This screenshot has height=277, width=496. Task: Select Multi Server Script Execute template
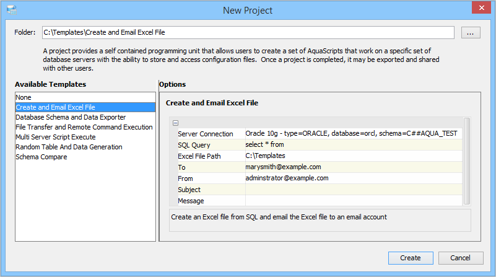point(56,137)
